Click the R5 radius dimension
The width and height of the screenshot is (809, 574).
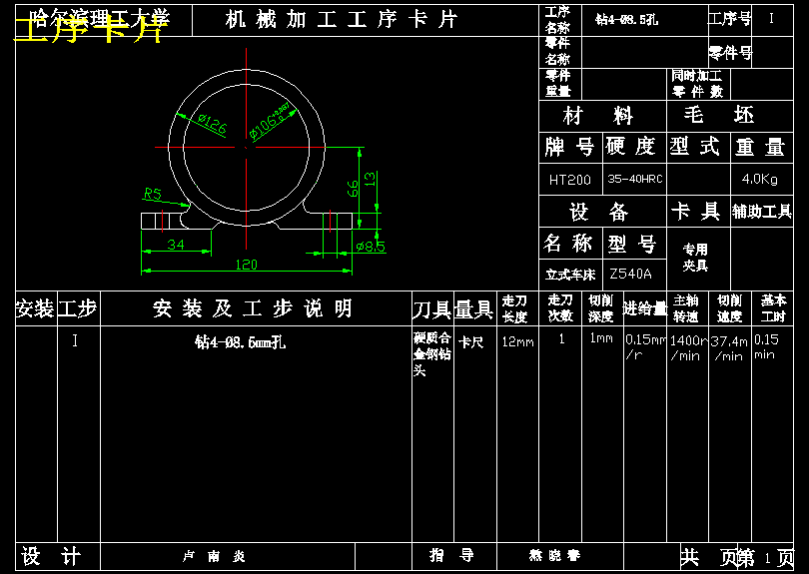click(153, 194)
